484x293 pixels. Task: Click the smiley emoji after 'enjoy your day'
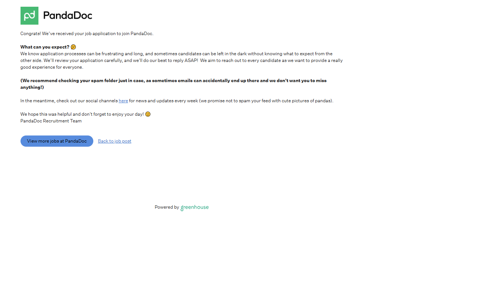[x=148, y=114]
